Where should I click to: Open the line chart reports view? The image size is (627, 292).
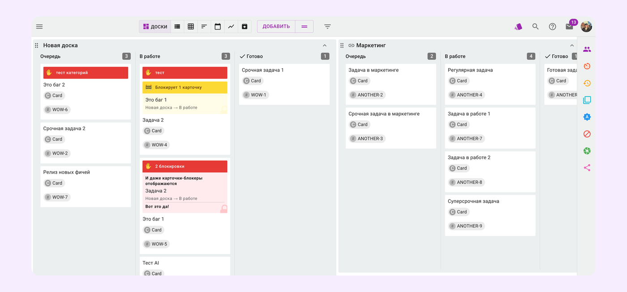231,27
